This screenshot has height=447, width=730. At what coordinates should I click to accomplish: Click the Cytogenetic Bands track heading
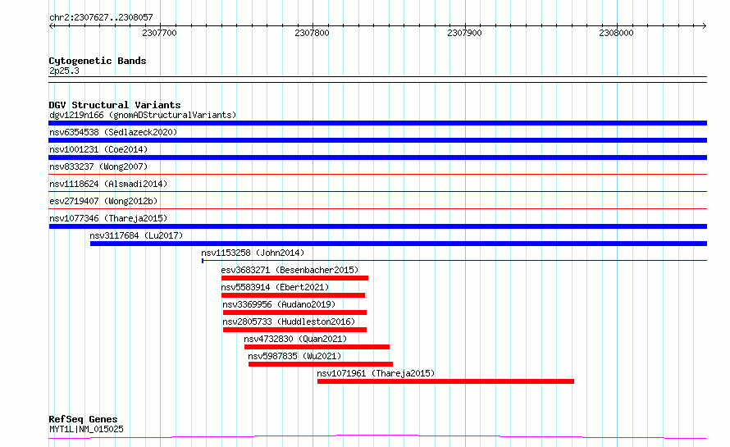pos(98,61)
